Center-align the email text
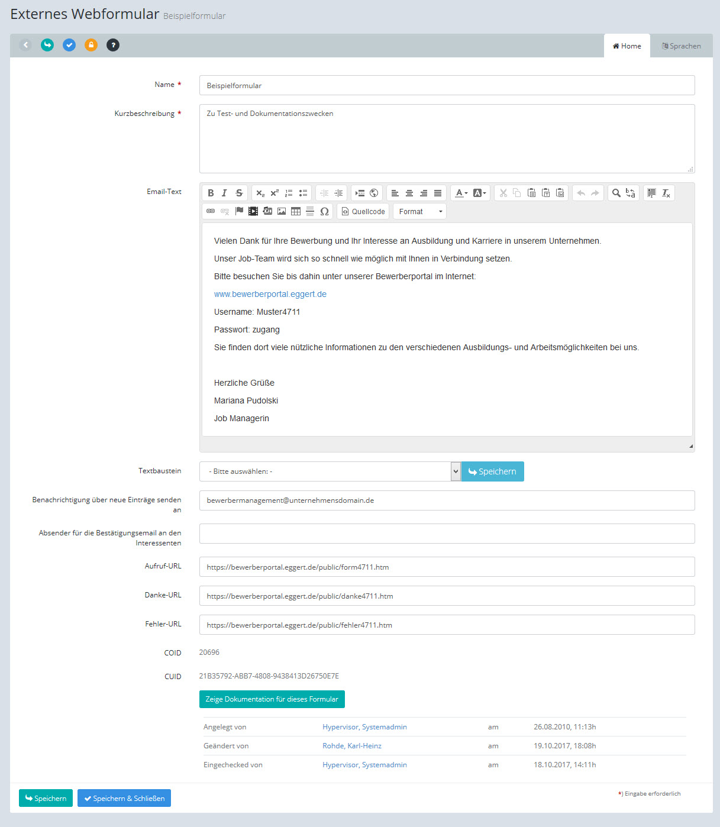Viewport: 720px width, 827px height. point(409,193)
